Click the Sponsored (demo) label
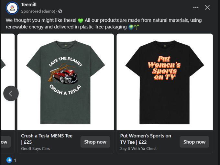This screenshot has width=220, height=165. [38, 11]
